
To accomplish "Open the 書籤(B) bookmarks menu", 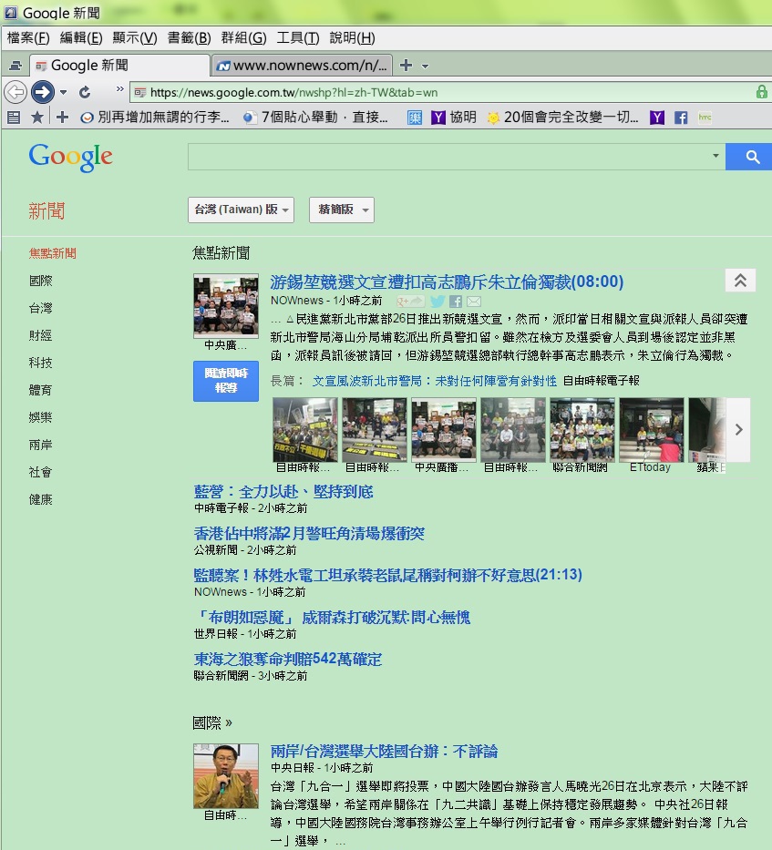I will [190, 37].
